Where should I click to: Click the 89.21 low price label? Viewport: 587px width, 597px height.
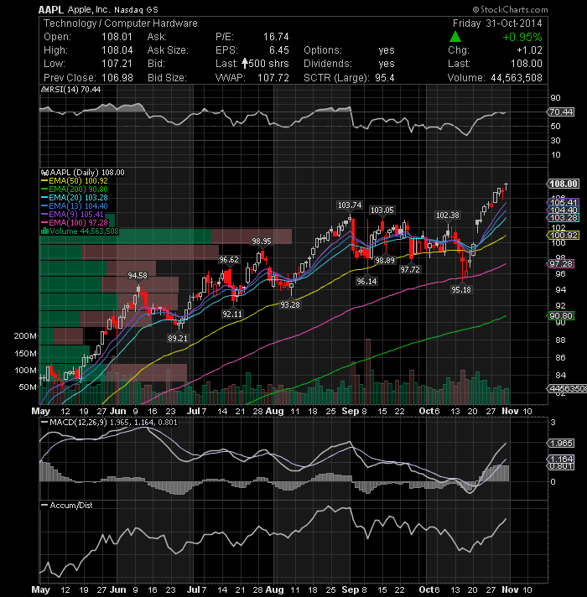(178, 338)
